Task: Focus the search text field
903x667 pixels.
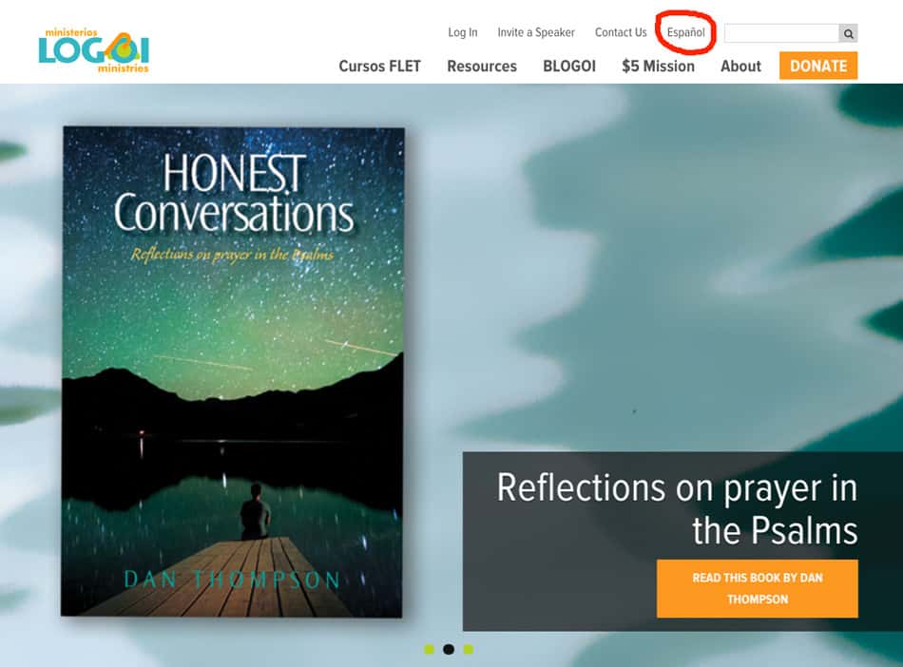Action: (781, 33)
